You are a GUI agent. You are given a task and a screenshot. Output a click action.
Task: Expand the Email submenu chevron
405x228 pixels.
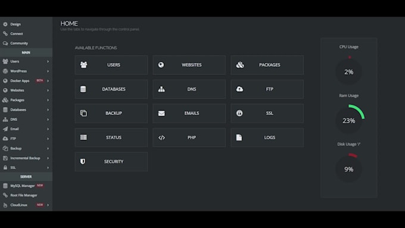click(x=48, y=129)
